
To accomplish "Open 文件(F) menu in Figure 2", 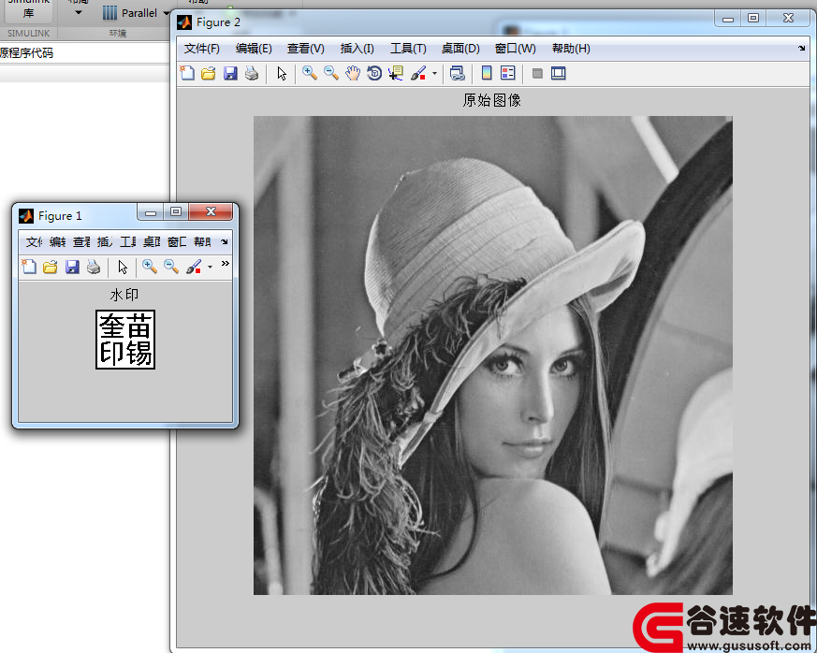I will [201, 49].
